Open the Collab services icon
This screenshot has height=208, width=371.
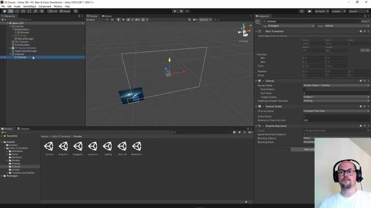coord(301,11)
